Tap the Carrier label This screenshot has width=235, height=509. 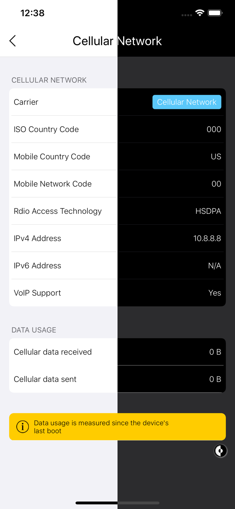tap(26, 102)
